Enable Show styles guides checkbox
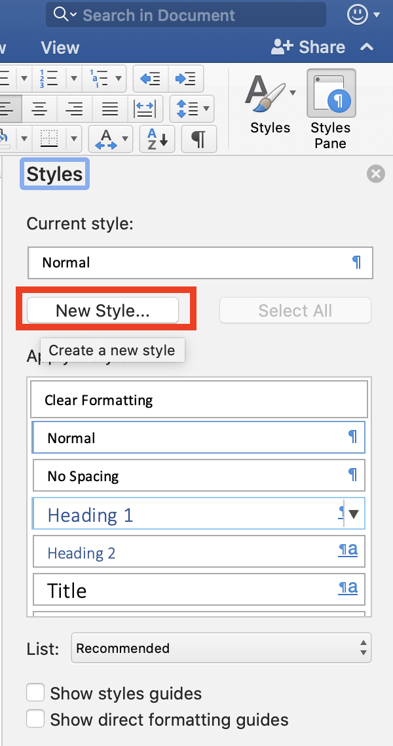The width and height of the screenshot is (393, 746). coord(35,693)
